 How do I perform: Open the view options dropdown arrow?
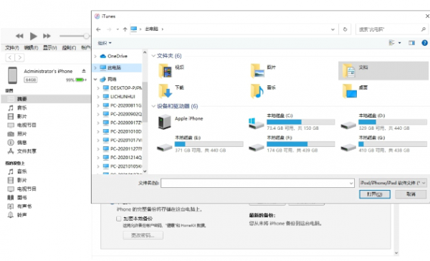(400, 43)
